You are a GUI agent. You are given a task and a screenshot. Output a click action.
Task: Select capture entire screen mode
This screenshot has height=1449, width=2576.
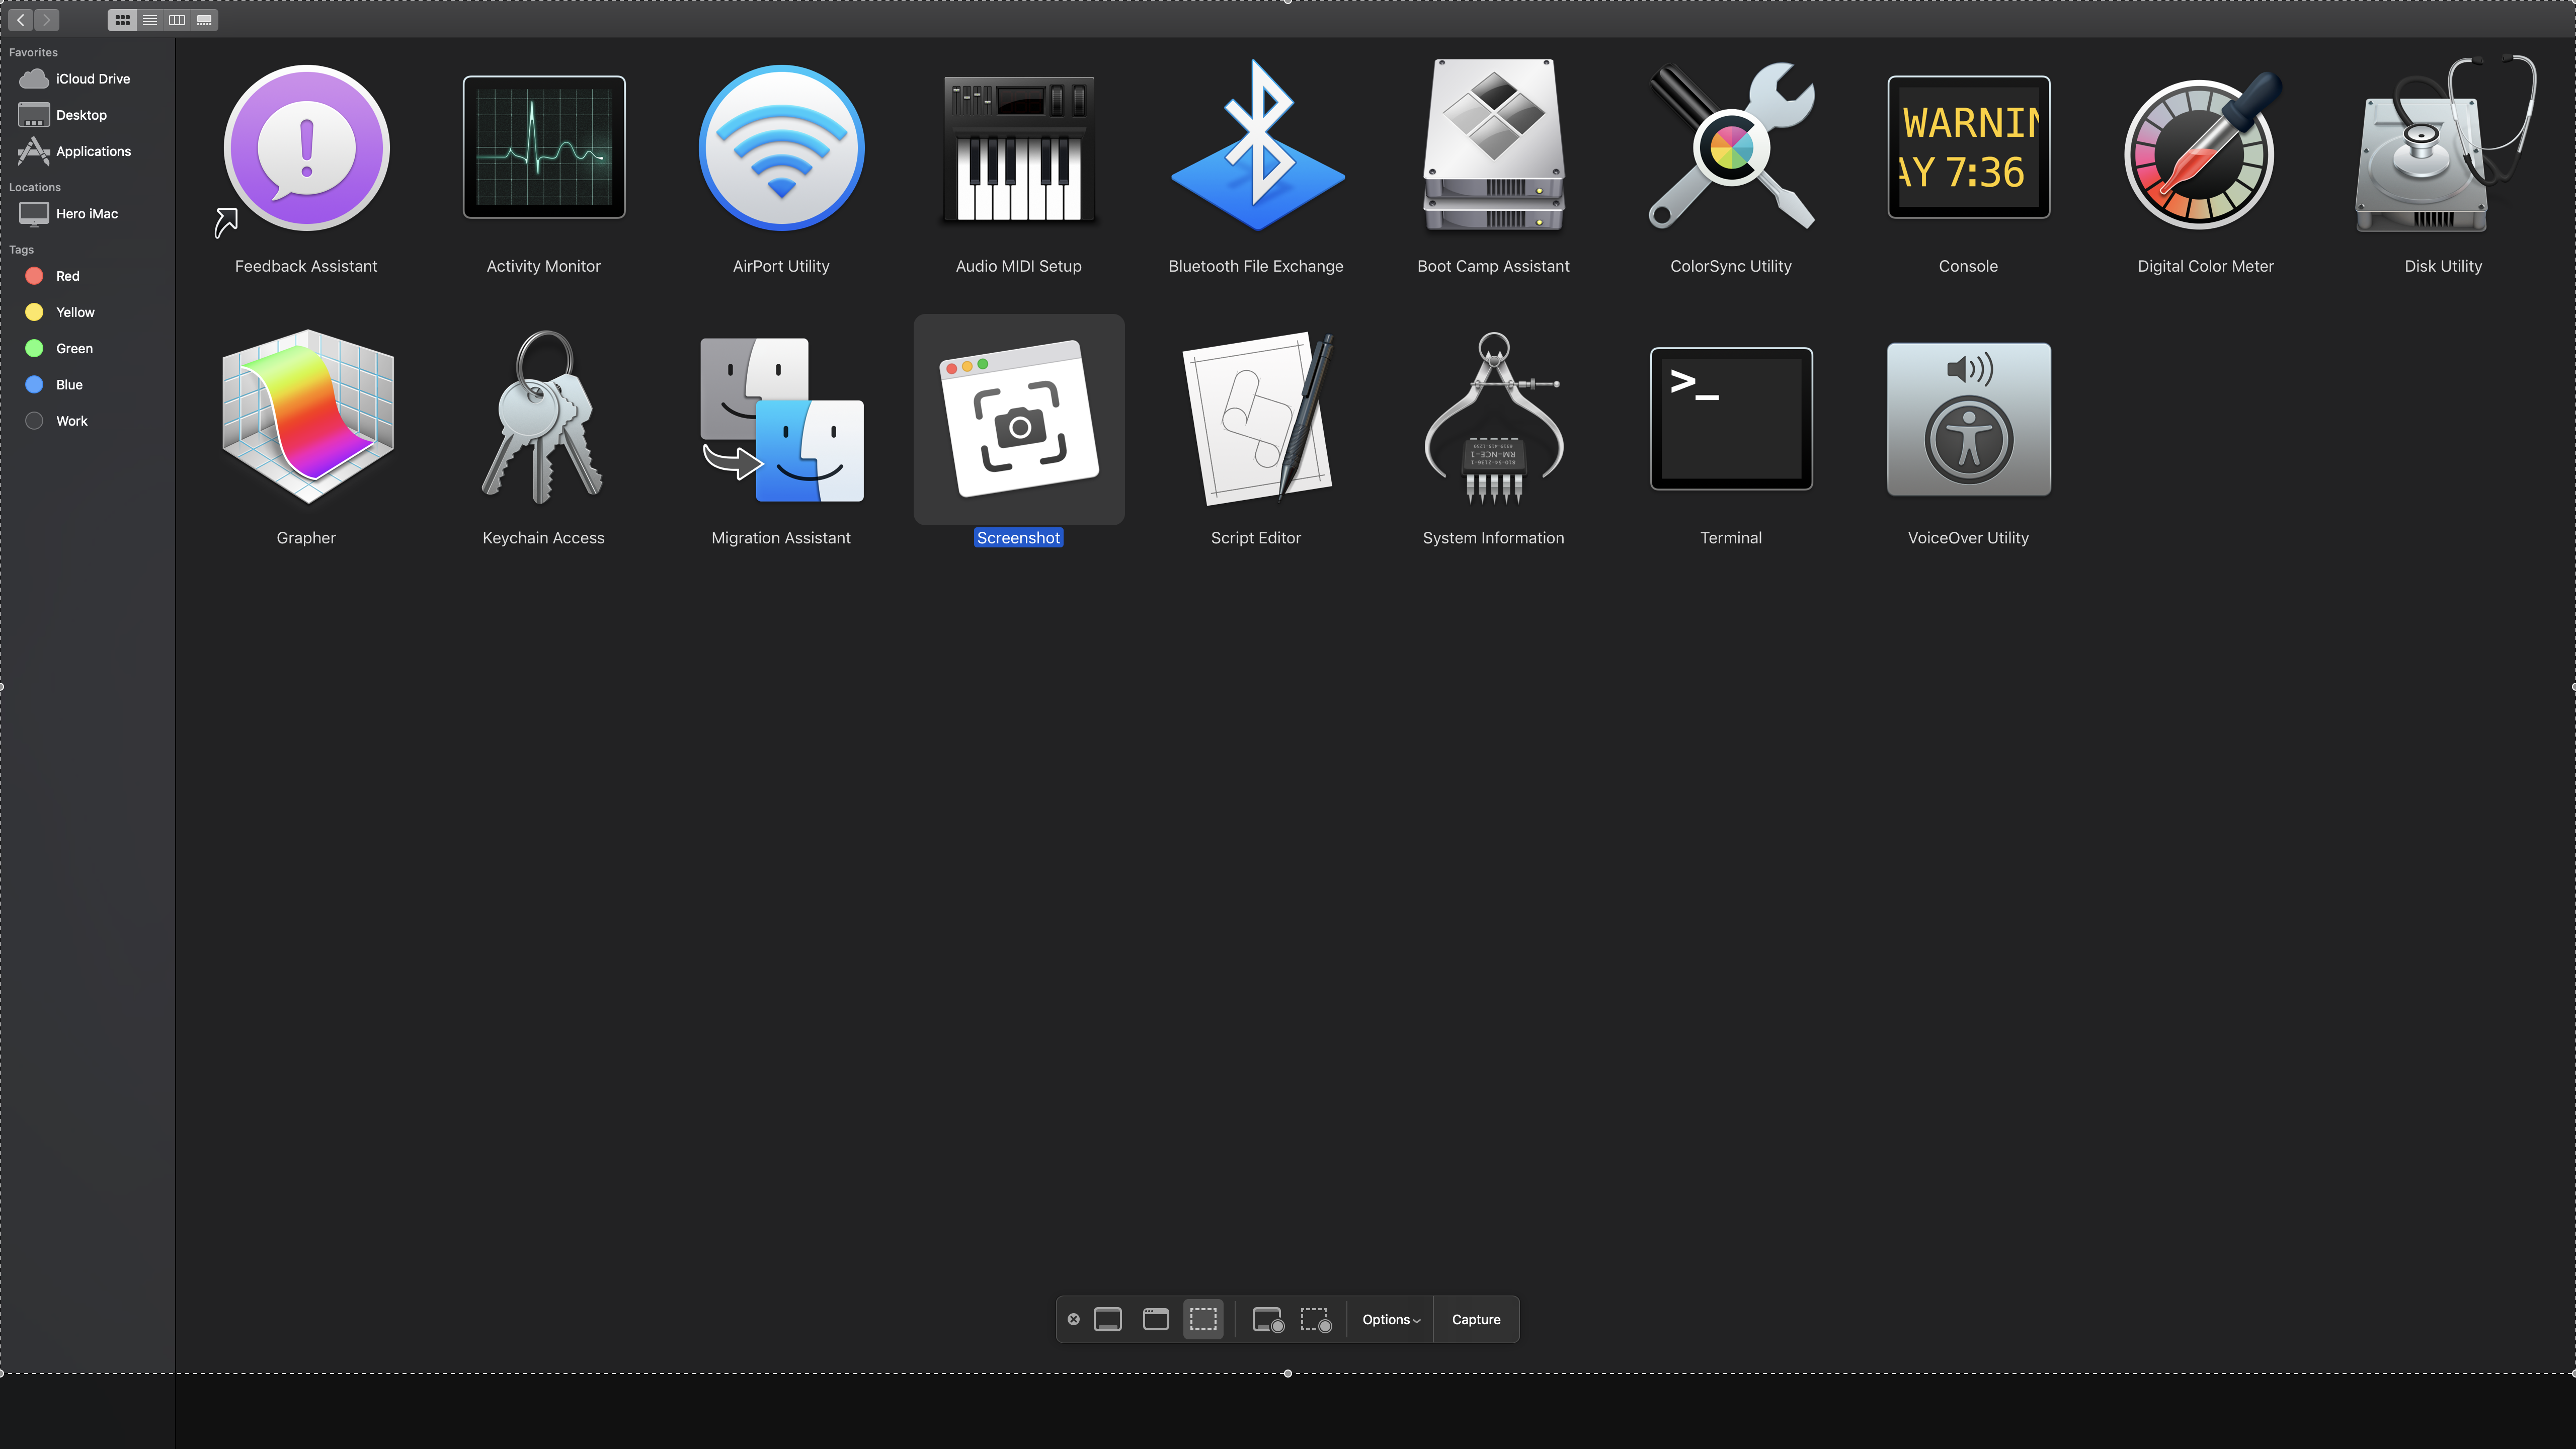[1106, 1318]
